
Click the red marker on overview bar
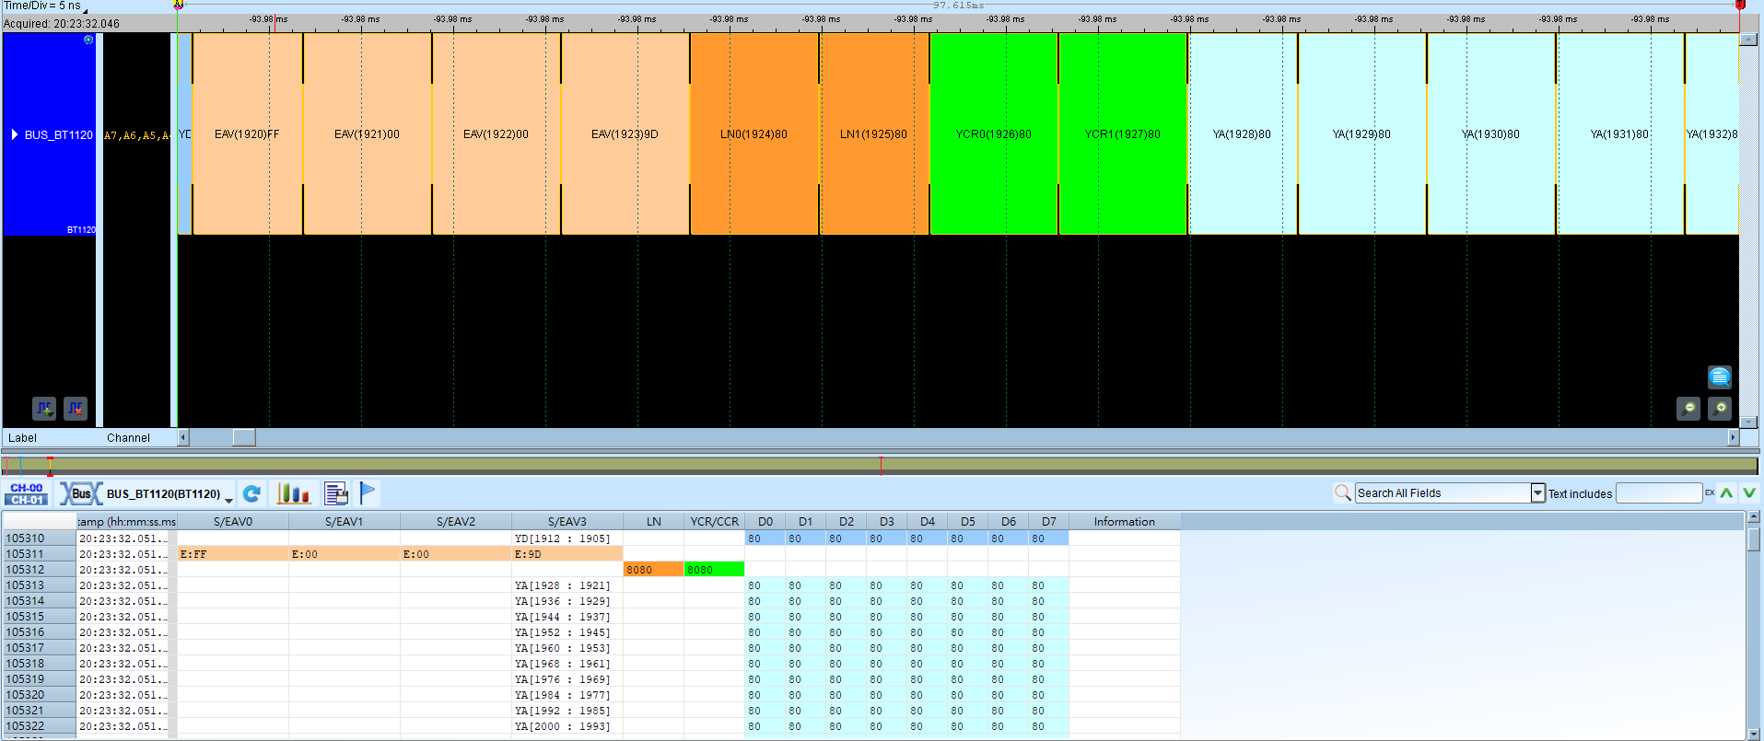(881, 466)
